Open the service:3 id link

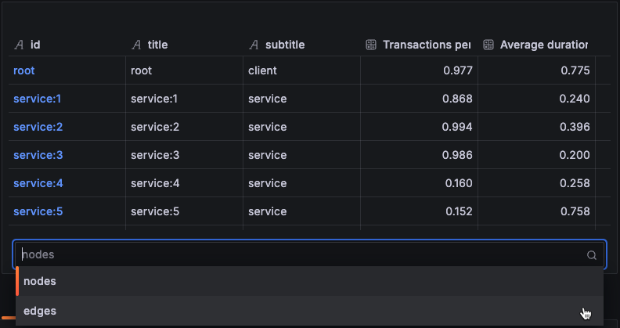click(38, 155)
